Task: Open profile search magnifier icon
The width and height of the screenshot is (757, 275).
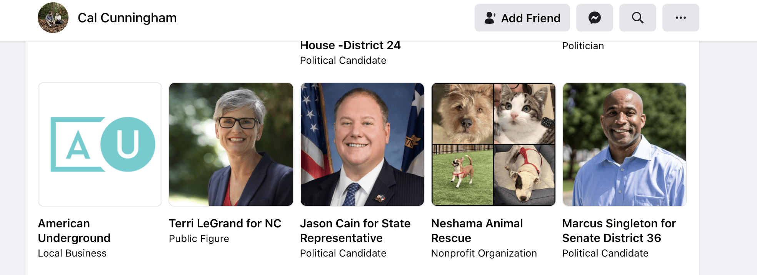Action: 637,18
